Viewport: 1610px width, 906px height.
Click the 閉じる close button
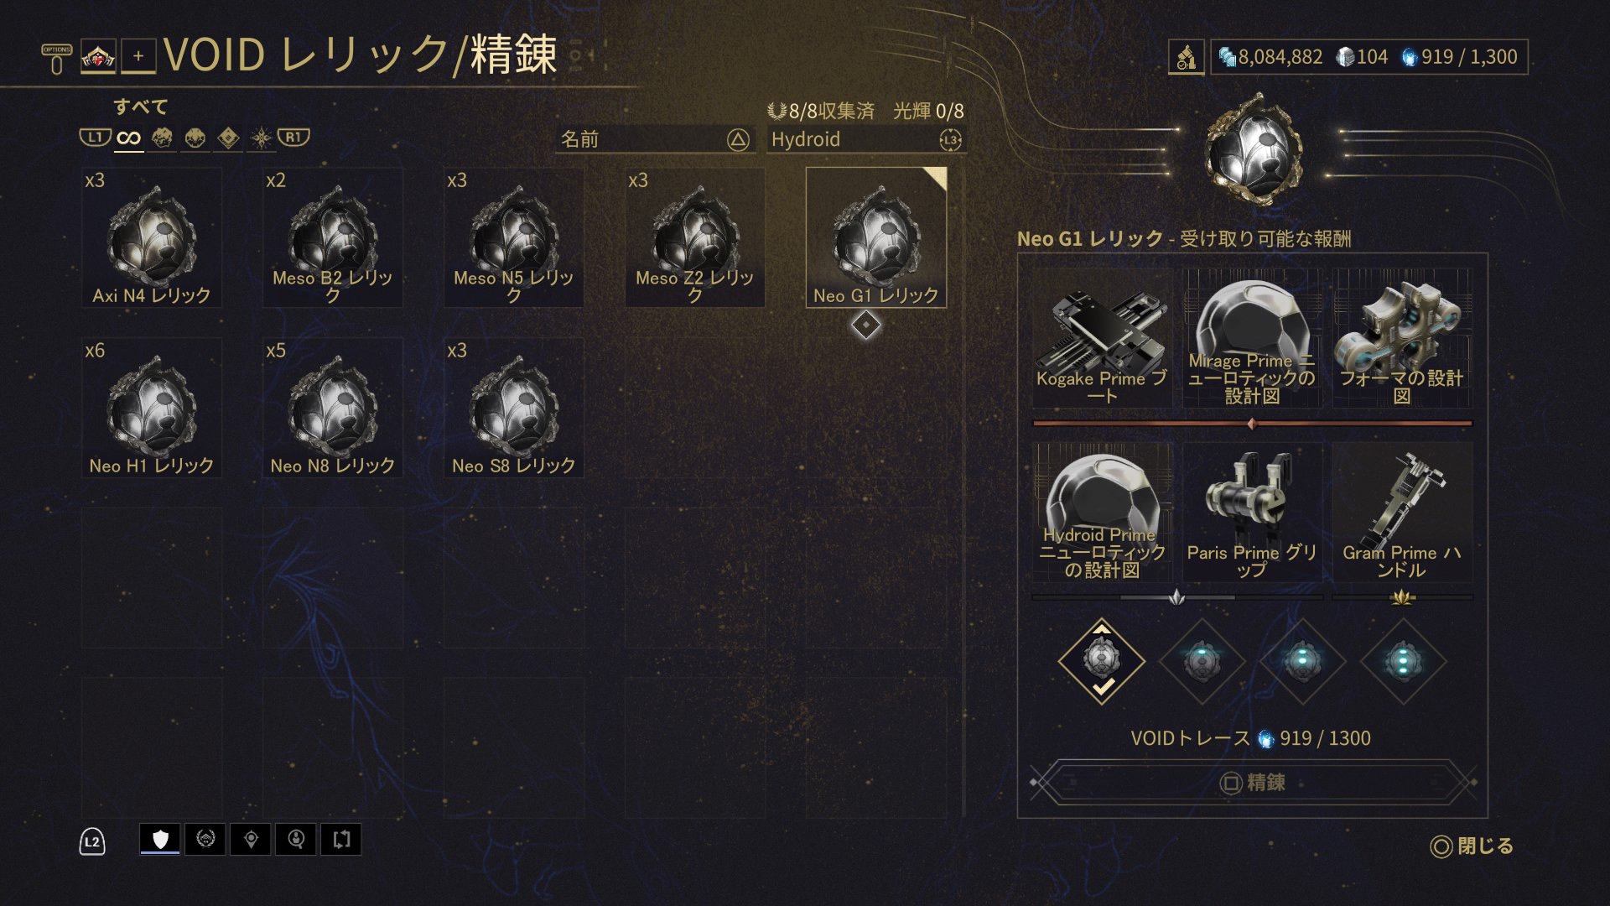(x=1472, y=846)
